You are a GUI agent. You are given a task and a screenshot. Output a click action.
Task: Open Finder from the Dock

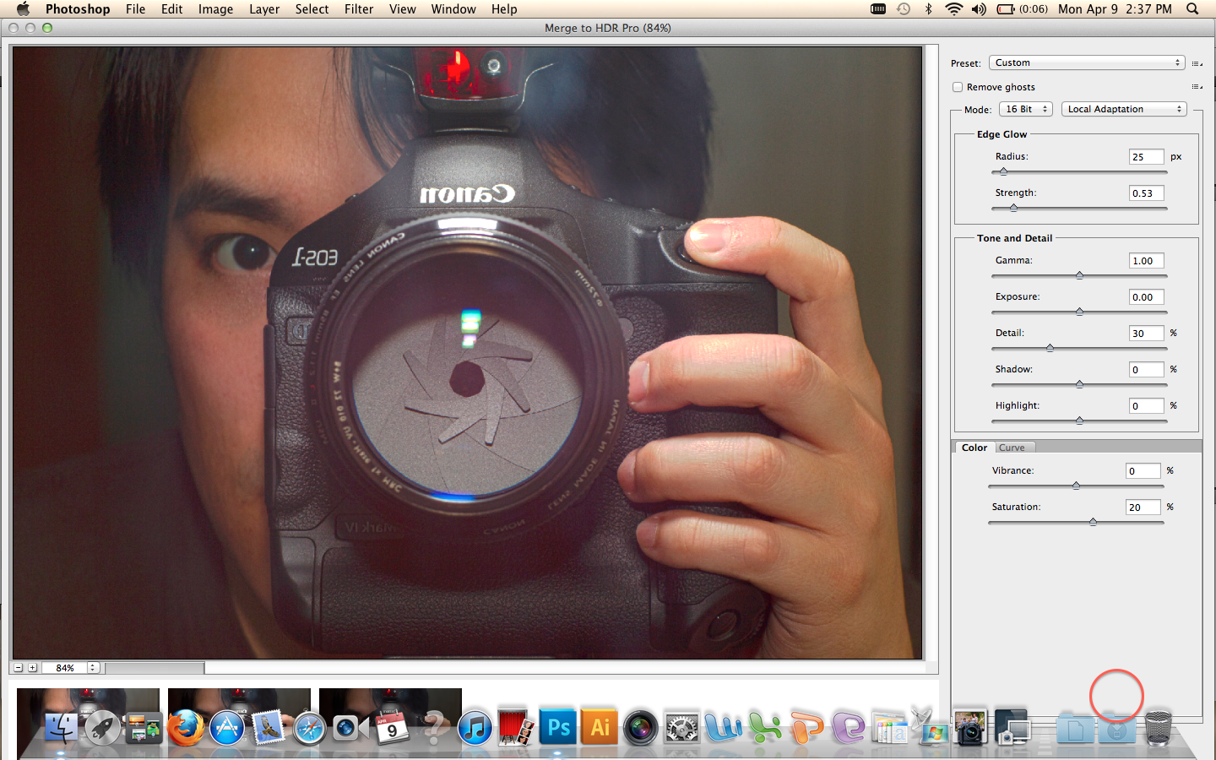click(x=61, y=726)
